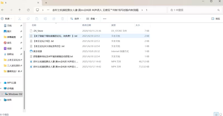This screenshot has height=116, width=223.
Task: Open the 回收站 recycle bin in sidebar
Action: [x=10, y=54]
